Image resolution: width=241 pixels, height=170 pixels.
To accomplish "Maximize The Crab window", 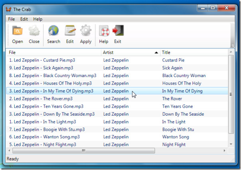I will (x=213, y=8).
